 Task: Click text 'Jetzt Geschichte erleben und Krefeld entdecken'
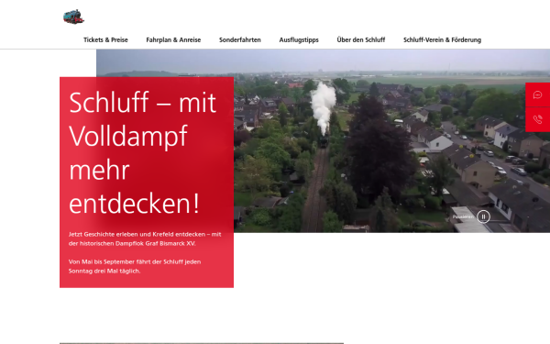click(x=137, y=234)
